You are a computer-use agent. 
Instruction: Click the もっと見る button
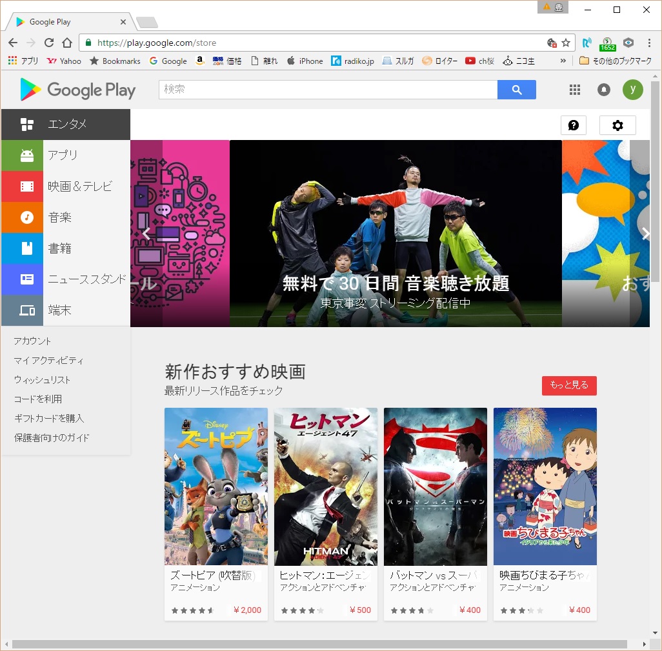[569, 385]
